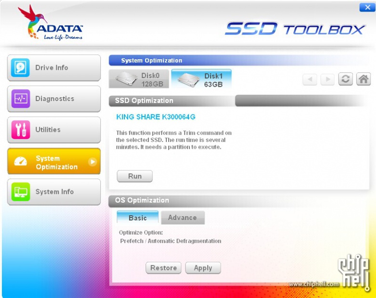Click the SSD Optimization section header

172,101
